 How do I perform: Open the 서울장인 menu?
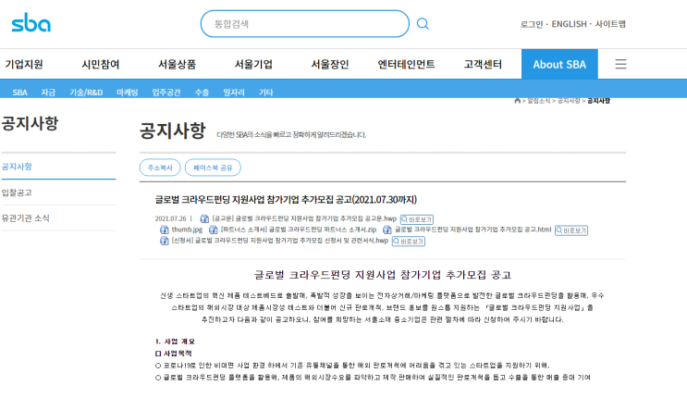pos(330,65)
